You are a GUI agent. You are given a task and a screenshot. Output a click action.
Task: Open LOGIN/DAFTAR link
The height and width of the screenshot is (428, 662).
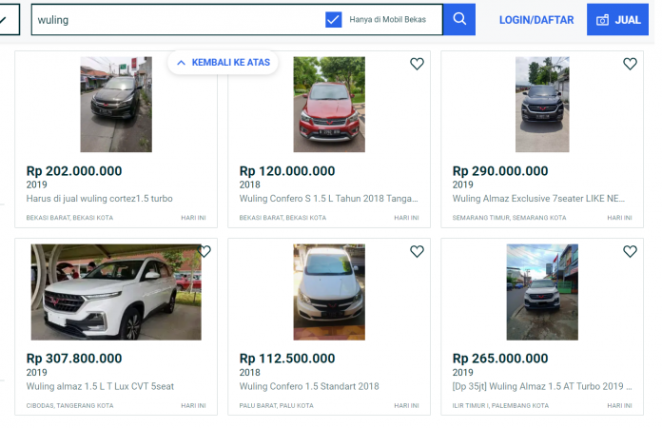tap(536, 20)
